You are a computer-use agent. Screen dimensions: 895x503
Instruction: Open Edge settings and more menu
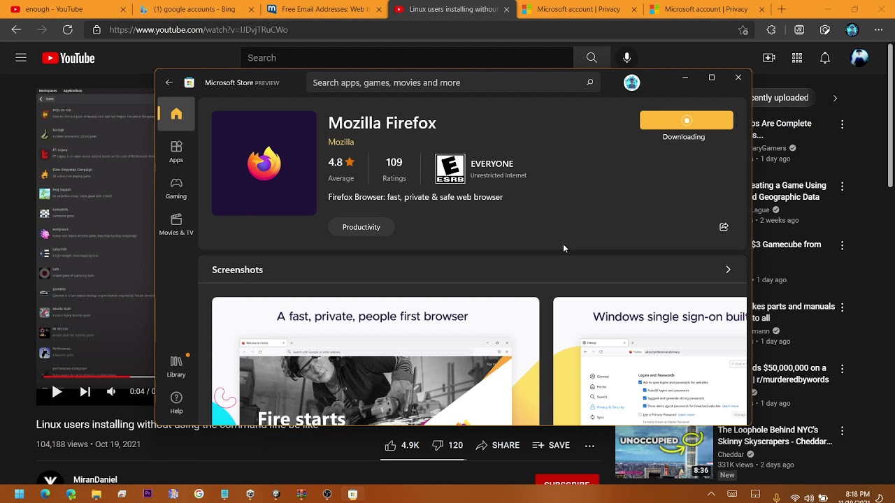point(879,30)
